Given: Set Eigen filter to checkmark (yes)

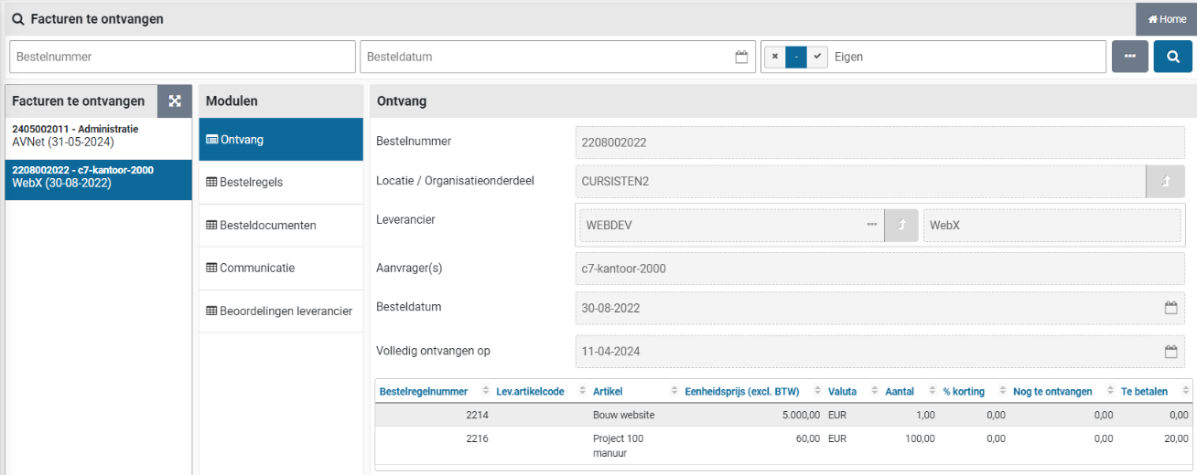Looking at the screenshot, I should [x=816, y=57].
